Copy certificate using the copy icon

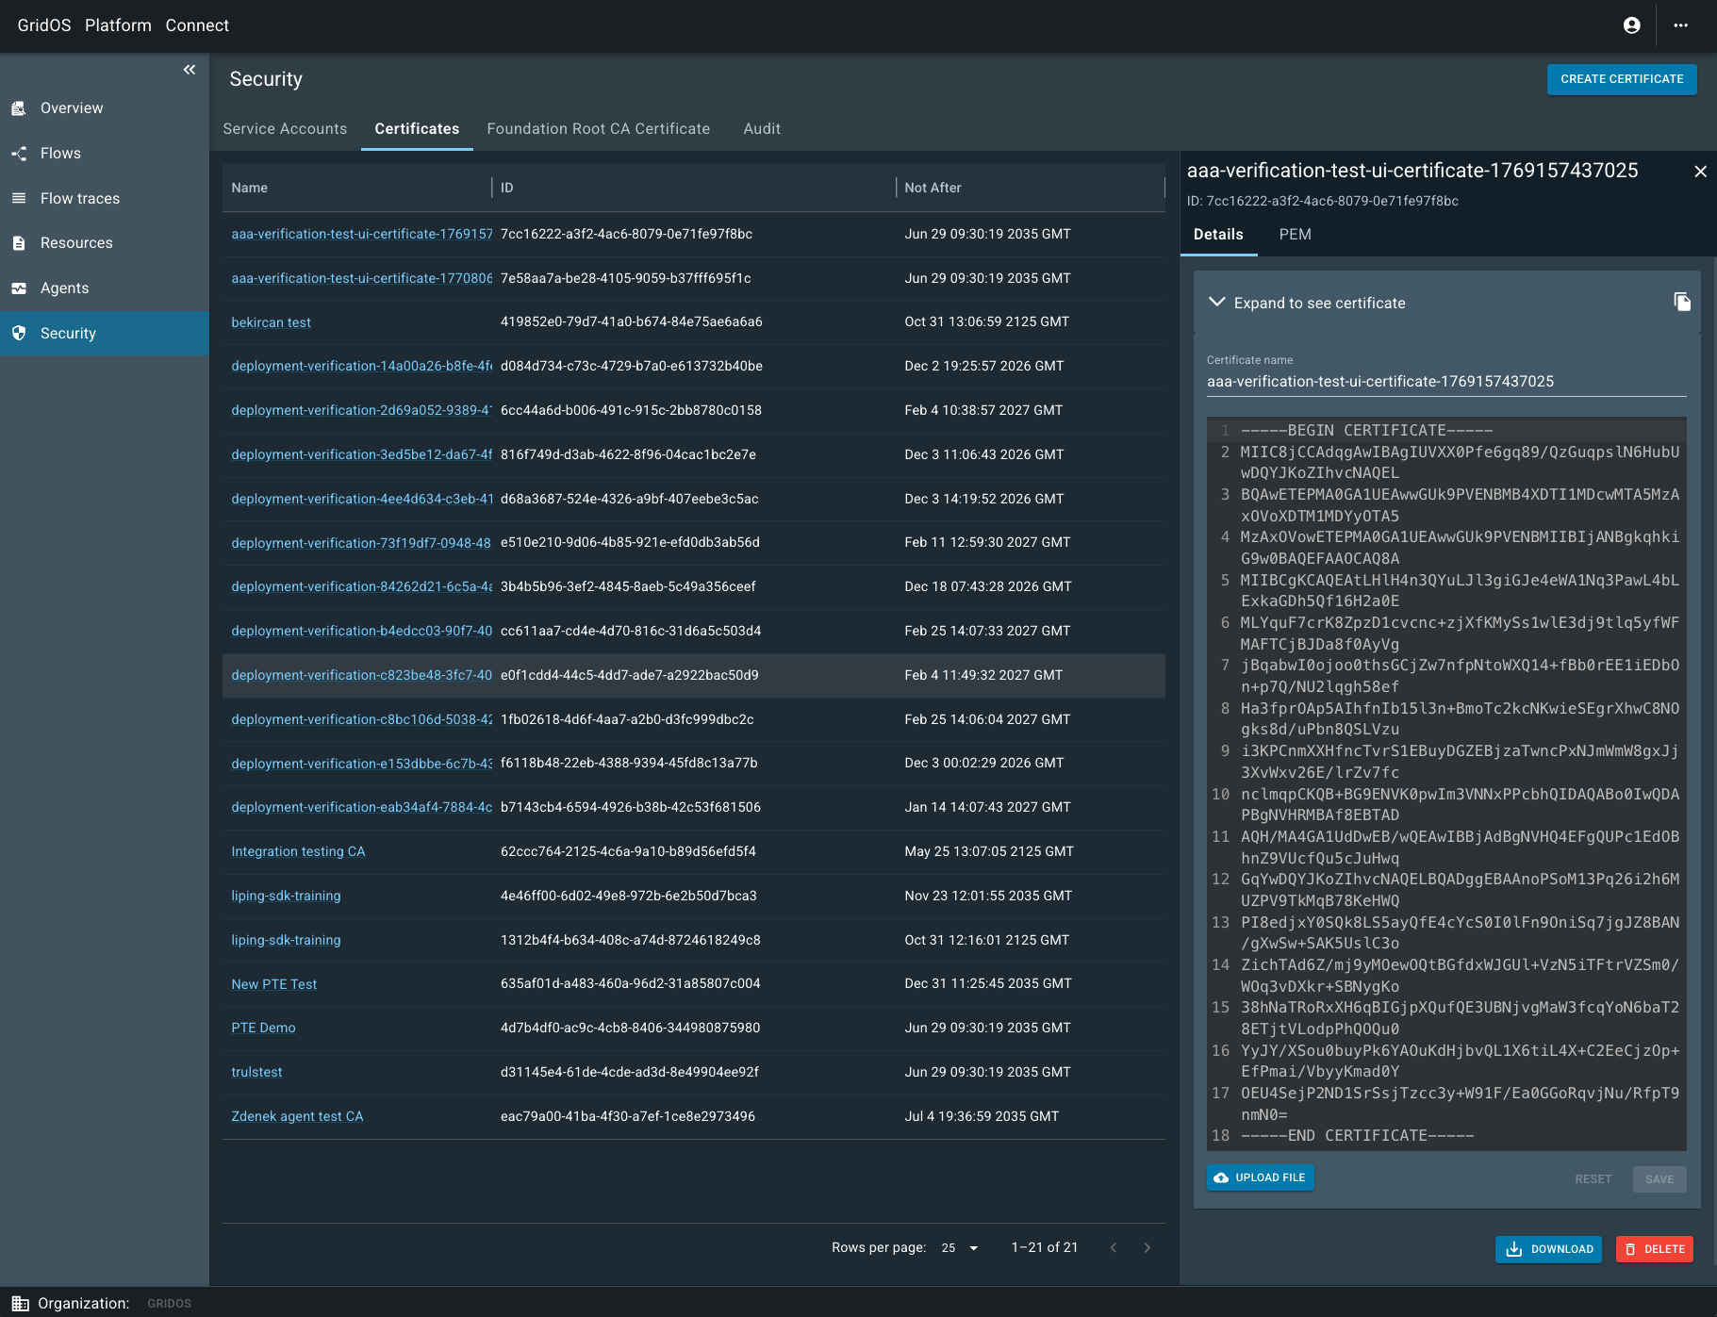1681,302
